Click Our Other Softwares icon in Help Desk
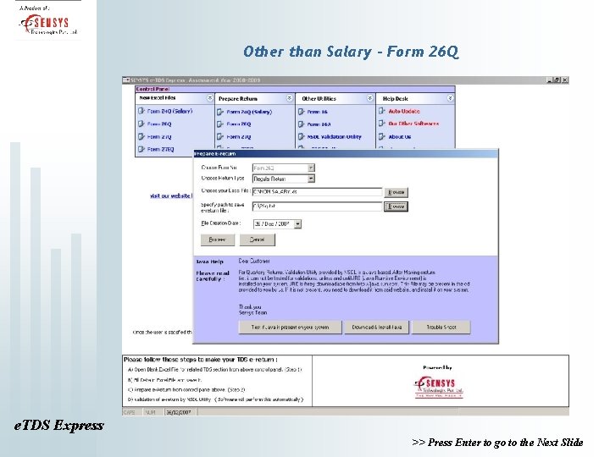The image size is (610, 457). [382, 124]
